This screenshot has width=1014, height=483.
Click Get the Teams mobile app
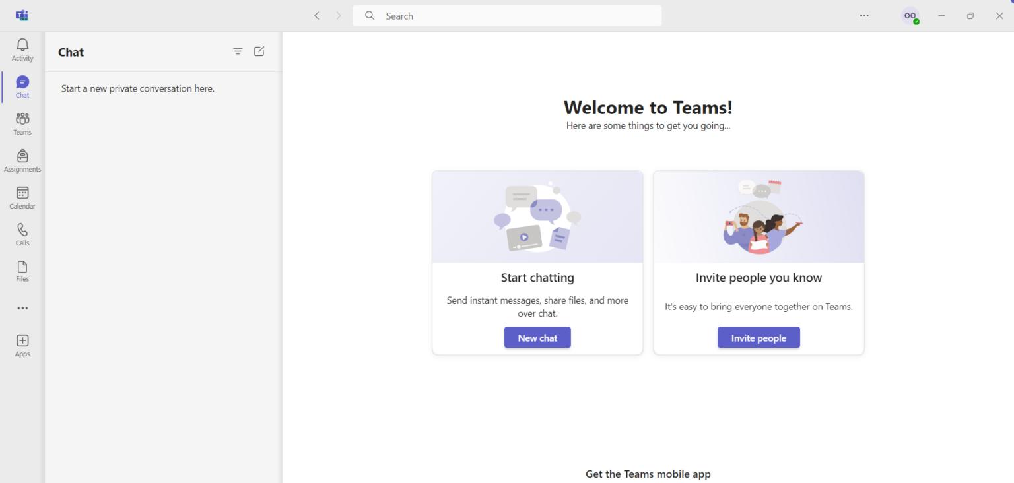coord(648,474)
